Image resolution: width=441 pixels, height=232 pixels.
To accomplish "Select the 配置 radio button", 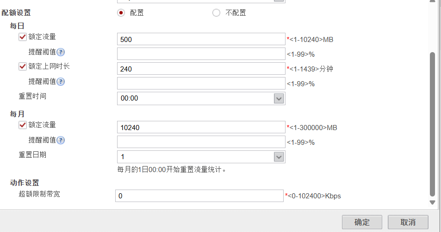I will tap(121, 13).
